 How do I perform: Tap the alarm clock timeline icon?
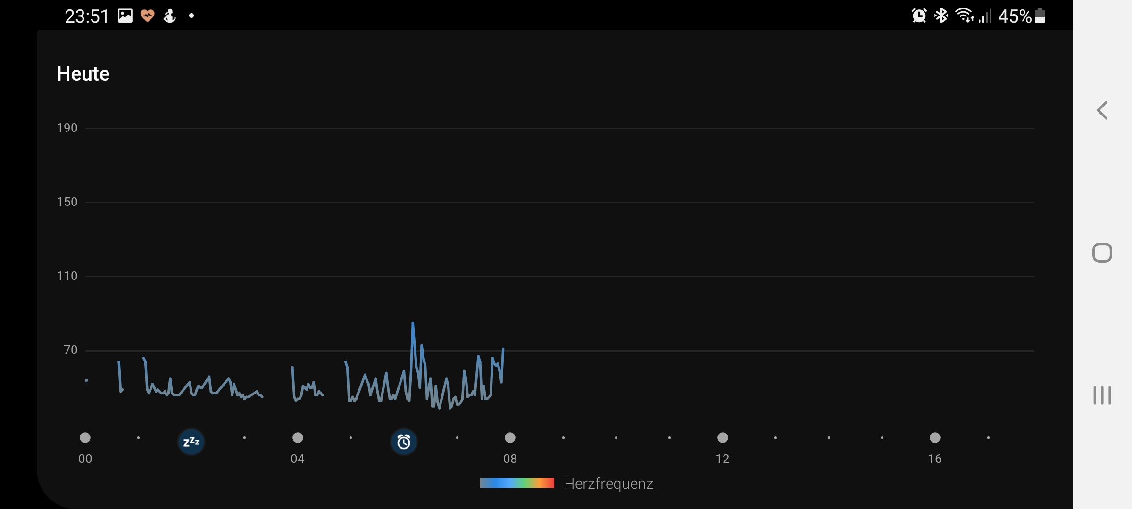(x=404, y=442)
